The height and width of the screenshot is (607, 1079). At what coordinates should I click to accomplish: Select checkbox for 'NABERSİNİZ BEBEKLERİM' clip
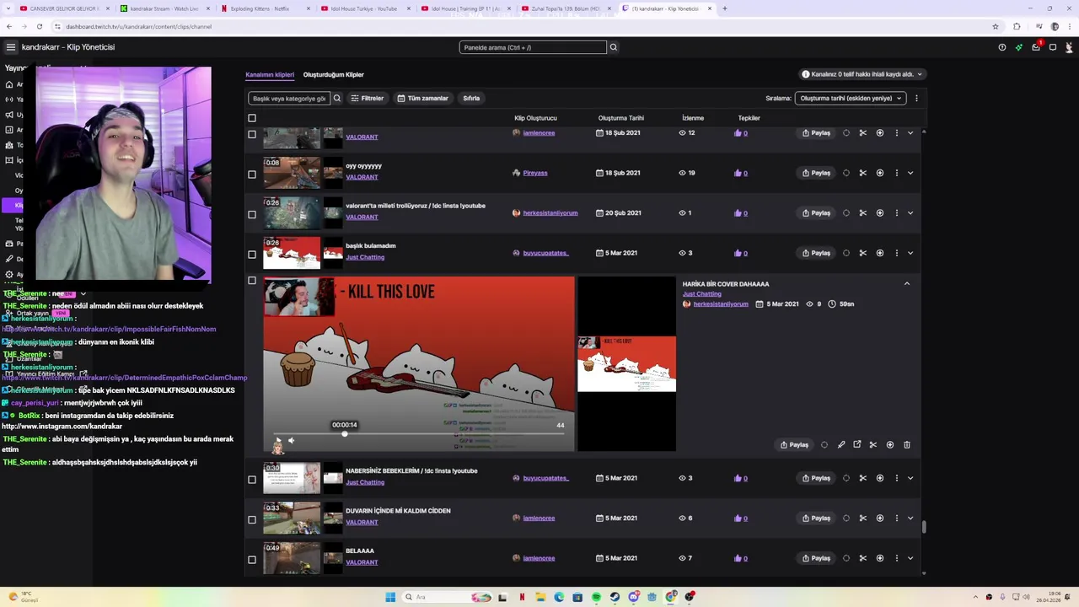point(251,480)
